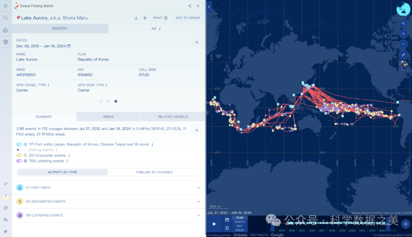Switch to the Registry tab
This screenshot has height=237, width=412.
(x=60, y=29)
